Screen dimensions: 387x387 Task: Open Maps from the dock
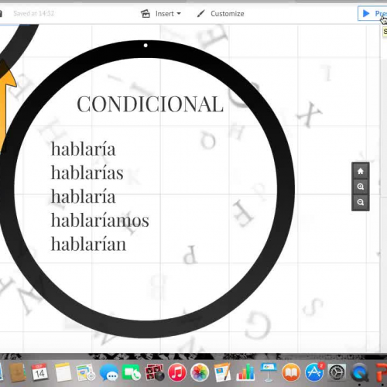[85, 372]
